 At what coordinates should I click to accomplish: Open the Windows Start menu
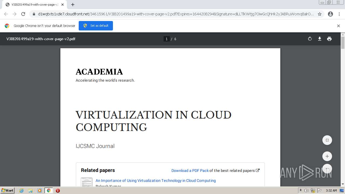[x=8, y=190]
